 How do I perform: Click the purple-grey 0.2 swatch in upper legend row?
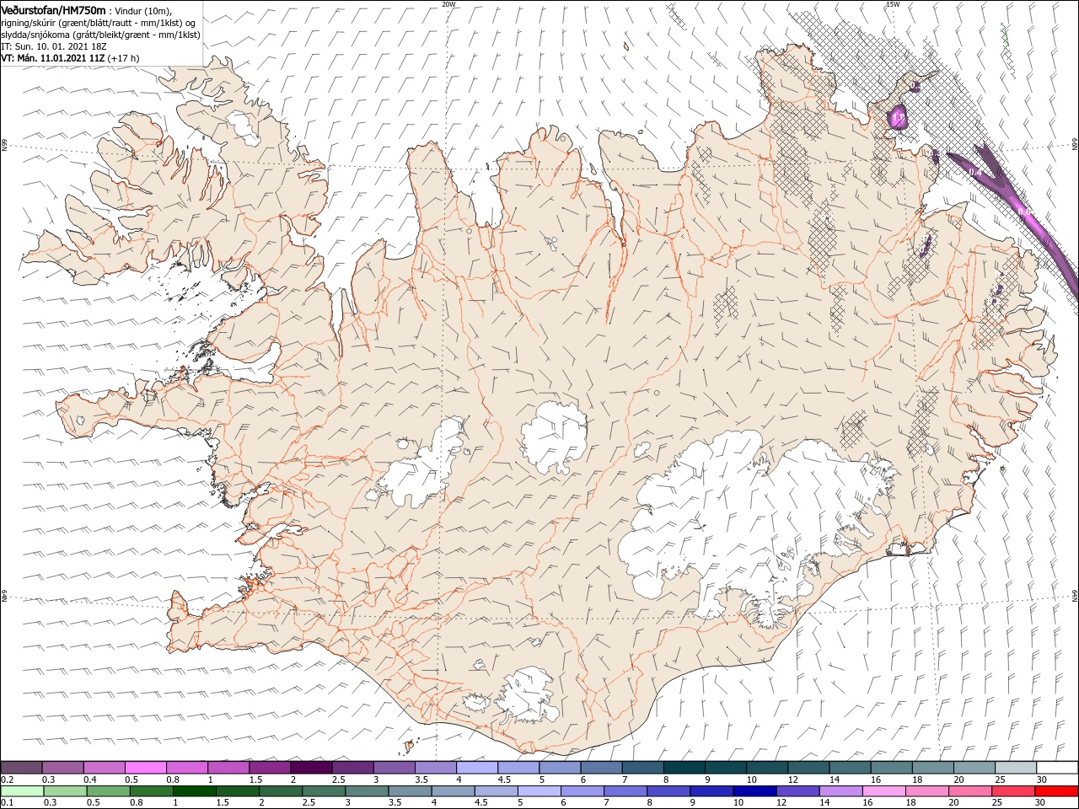tap(21, 768)
